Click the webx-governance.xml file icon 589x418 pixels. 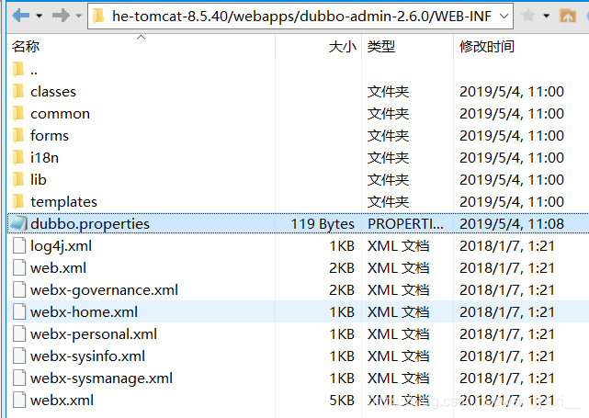pos(19,290)
